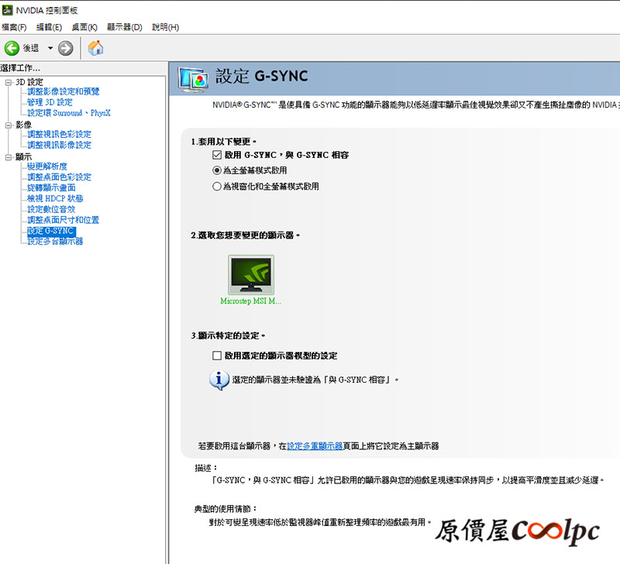The image size is (620, 564).
Task: Click the G-SYNC page header icon
Action: click(193, 79)
